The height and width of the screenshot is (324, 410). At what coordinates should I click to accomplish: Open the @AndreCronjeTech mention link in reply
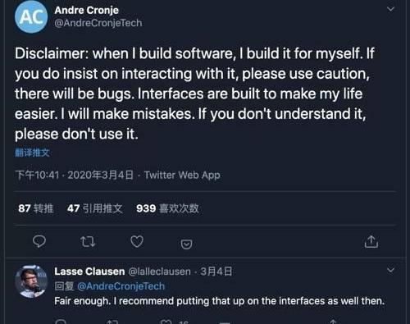pyautogui.click(x=121, y=286)
